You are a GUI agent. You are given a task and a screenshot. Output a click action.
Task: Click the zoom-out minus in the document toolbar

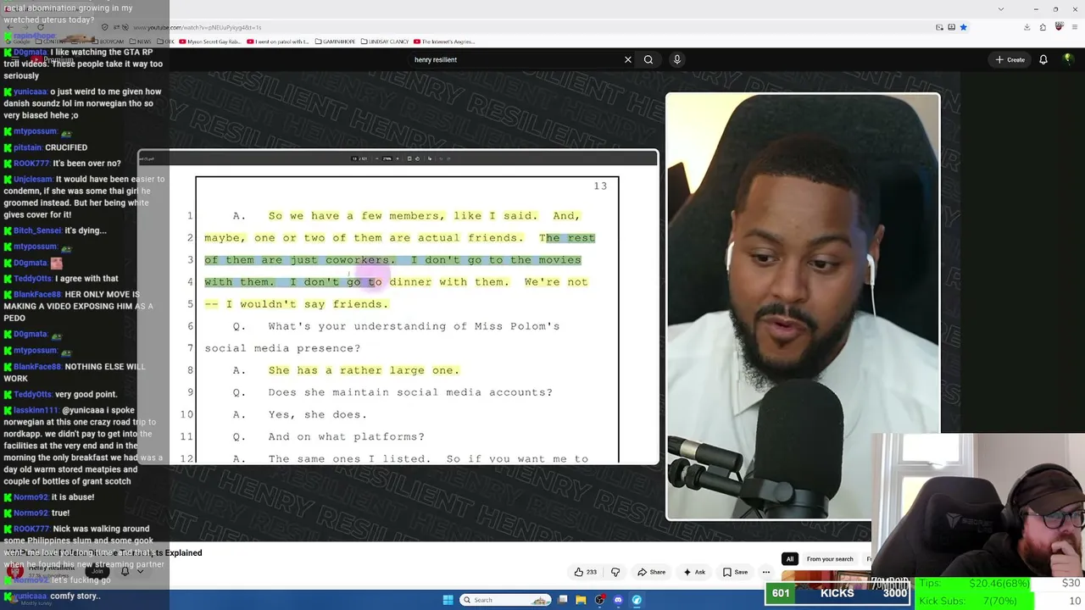[x=376, y=158]
